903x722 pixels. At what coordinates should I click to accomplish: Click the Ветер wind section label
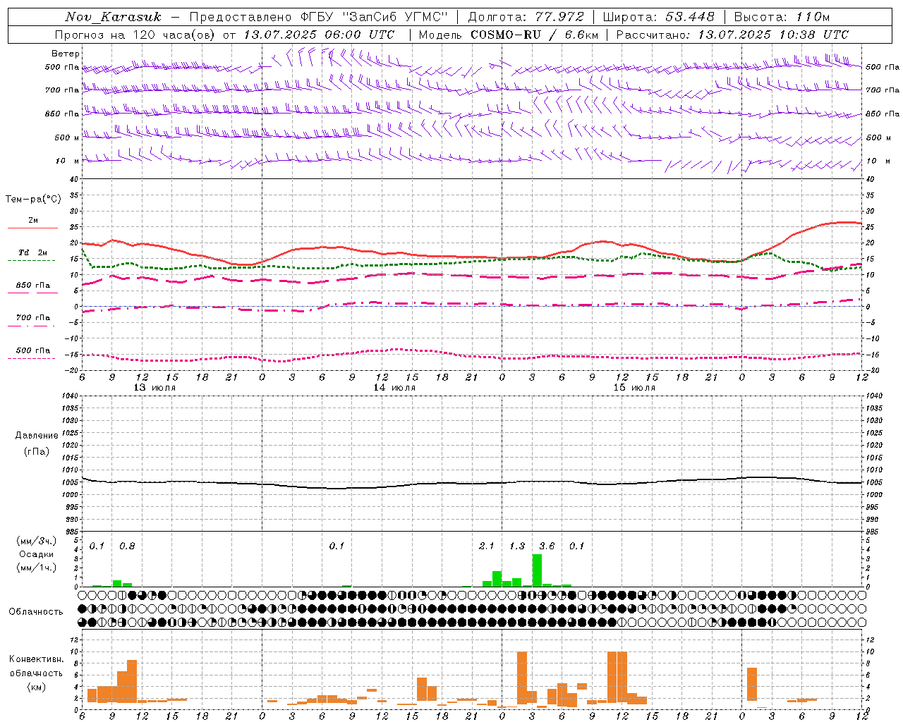tap(66, 54)
